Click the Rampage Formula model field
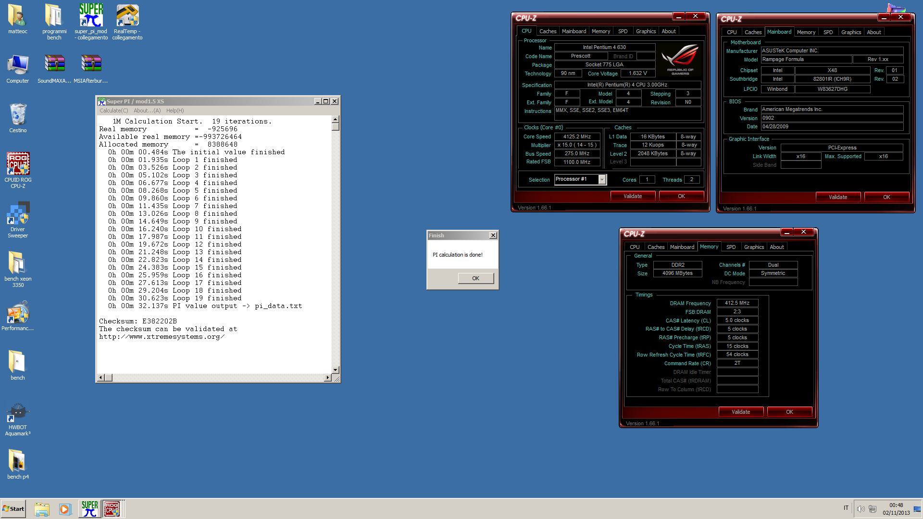 pyautogui.click(x=806, y=60)
